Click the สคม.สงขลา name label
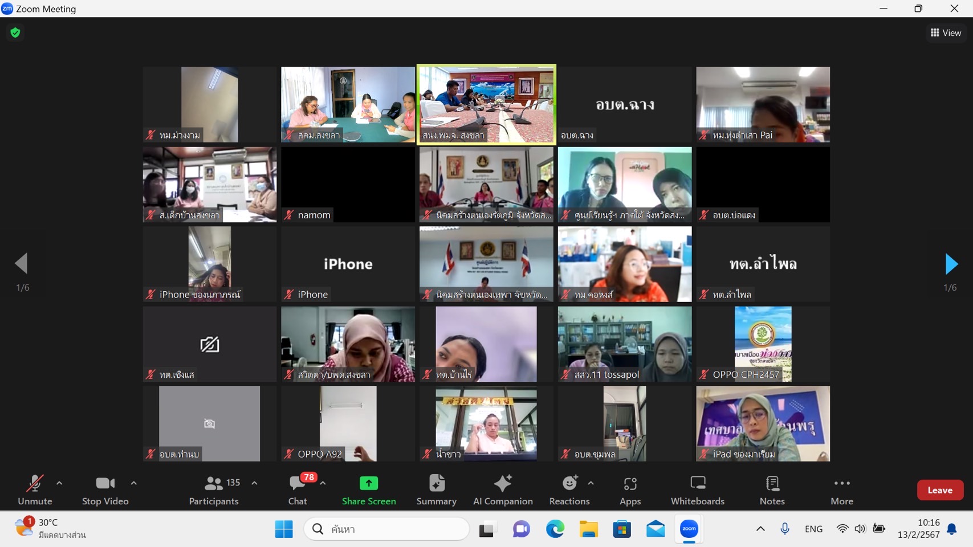Image resolution: width=973 pixels, height=547 pixels. tap(319, 135)
